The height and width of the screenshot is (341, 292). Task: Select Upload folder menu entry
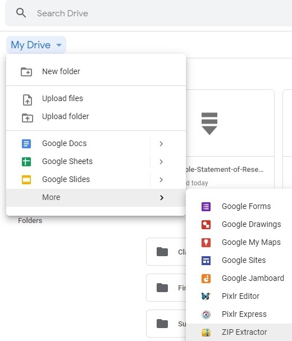pyautogui.click(x=96, y=116)
